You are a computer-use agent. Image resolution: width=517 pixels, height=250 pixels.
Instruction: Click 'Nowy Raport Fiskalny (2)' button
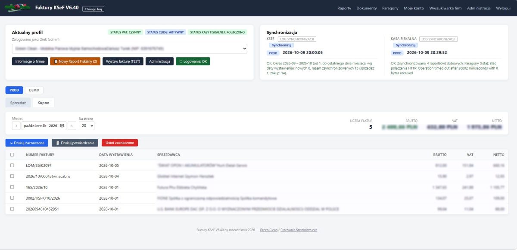click(75, 61)
